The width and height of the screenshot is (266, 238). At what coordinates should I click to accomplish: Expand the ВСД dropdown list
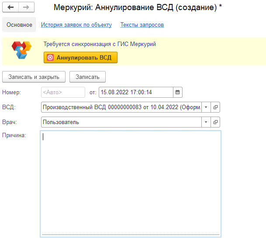tap(206, 107)
